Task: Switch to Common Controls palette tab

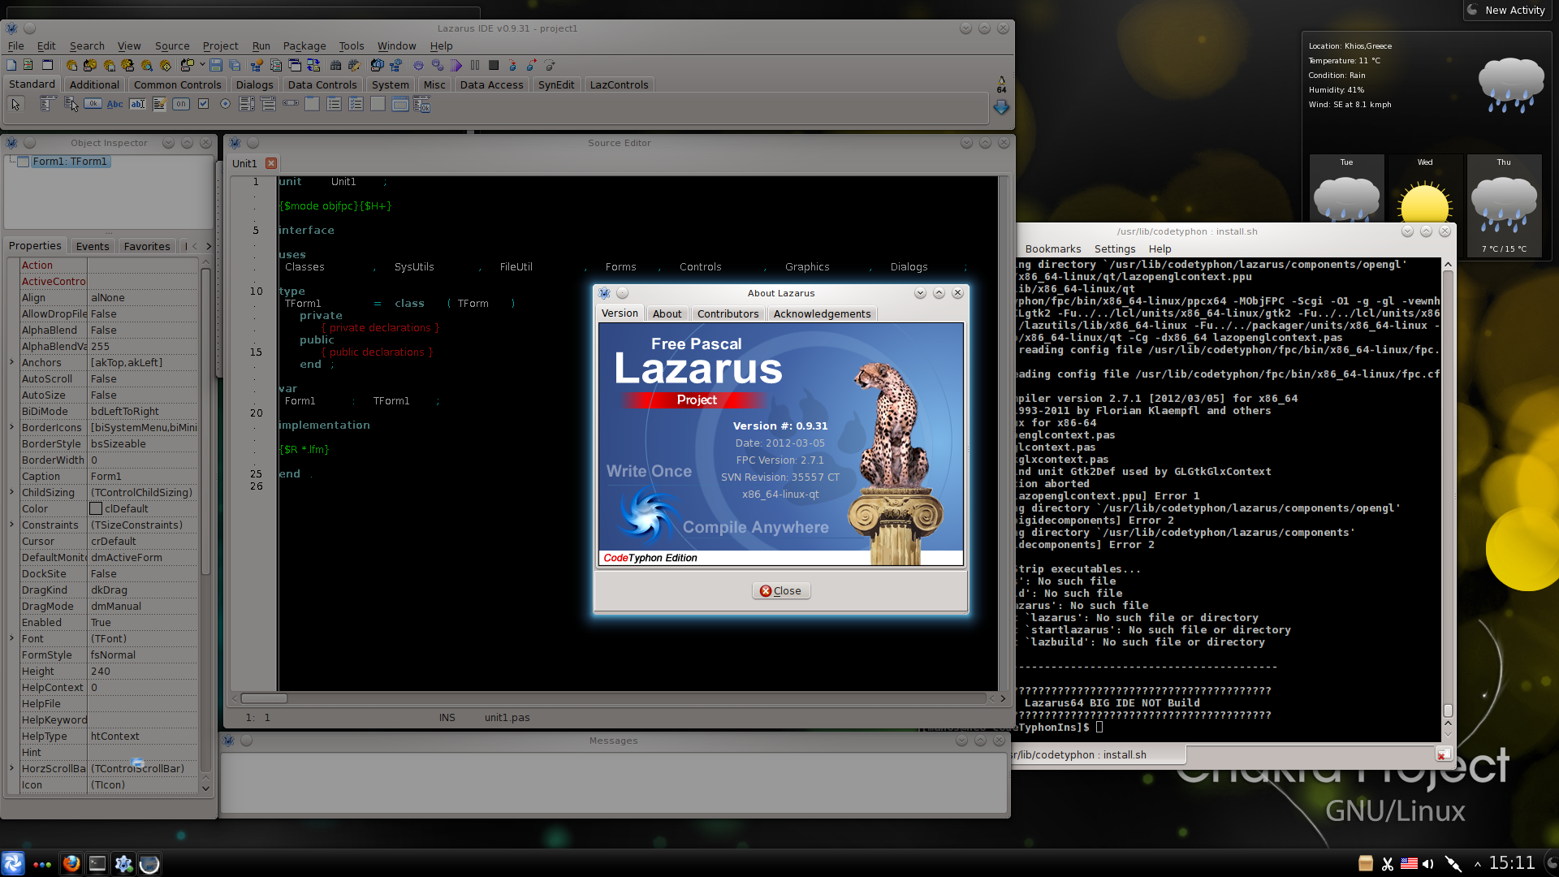Action: [177, 84]
